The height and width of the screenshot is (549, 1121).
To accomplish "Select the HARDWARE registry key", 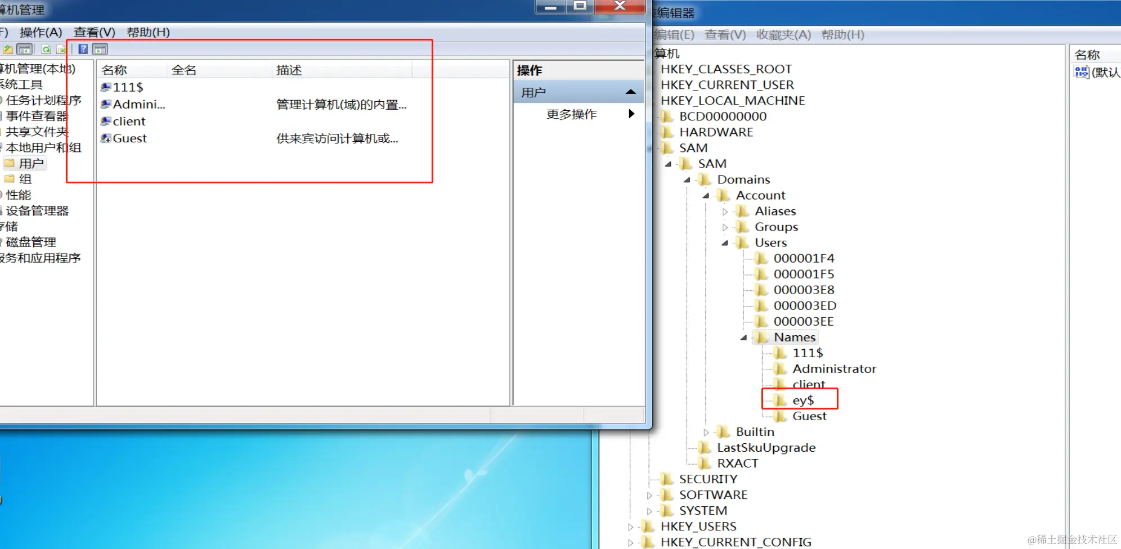I will pos(716,132).
